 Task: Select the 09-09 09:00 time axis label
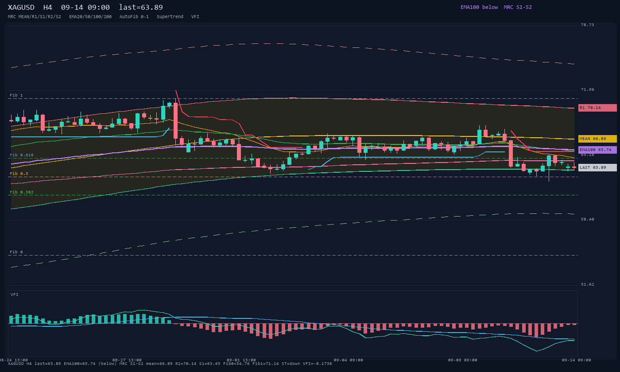[x=463, y=360]
